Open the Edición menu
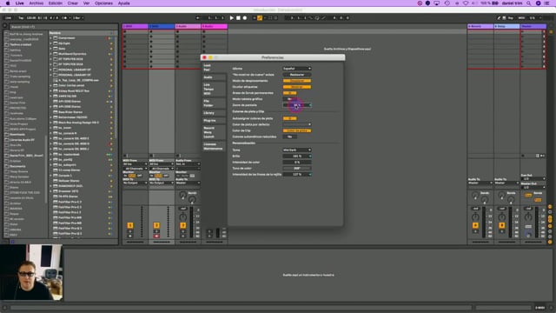This screenshot has height=313, width=556. pyautogui.click(x=56, y=3)
